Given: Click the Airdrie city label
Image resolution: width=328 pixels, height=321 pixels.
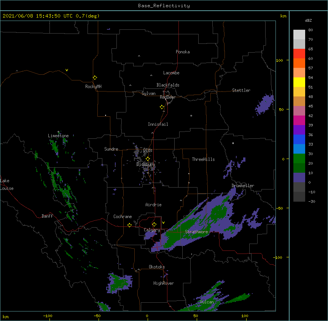Looking at the screenshot, I should click(154, 205).
